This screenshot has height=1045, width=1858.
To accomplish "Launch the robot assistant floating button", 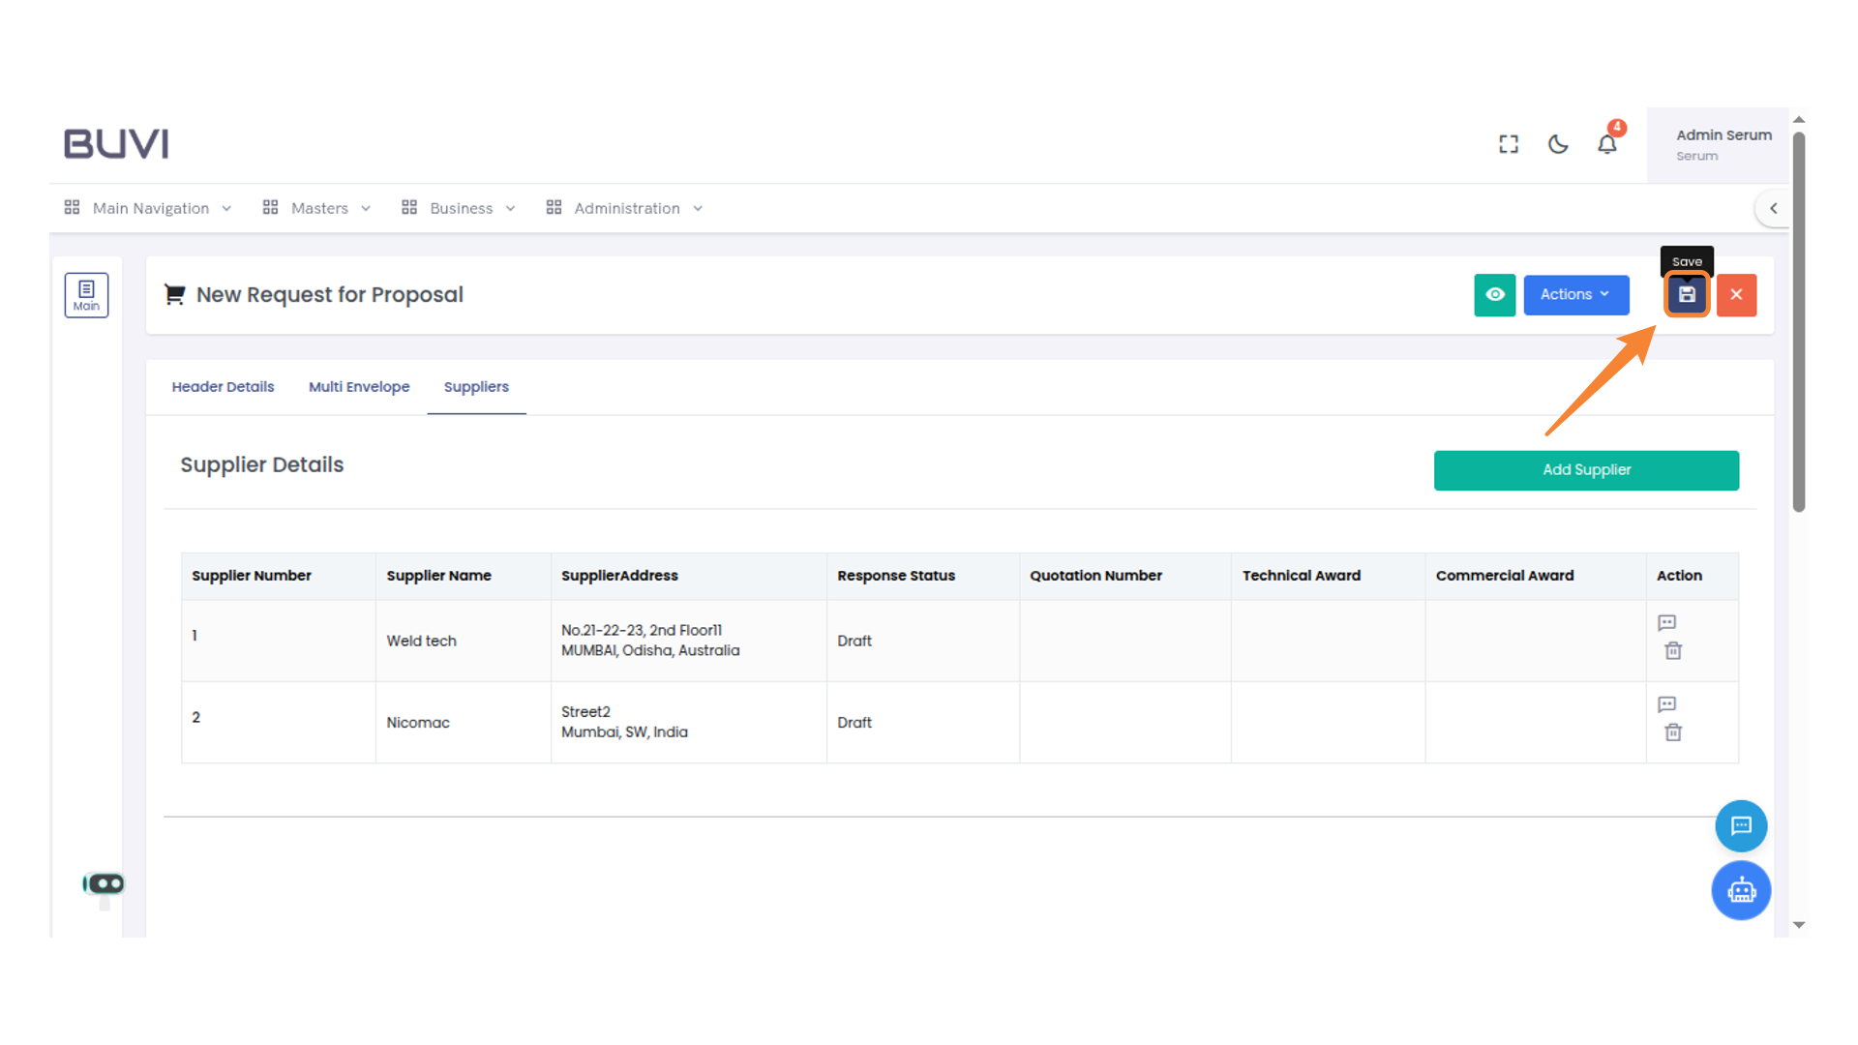I will point(1740,890).
